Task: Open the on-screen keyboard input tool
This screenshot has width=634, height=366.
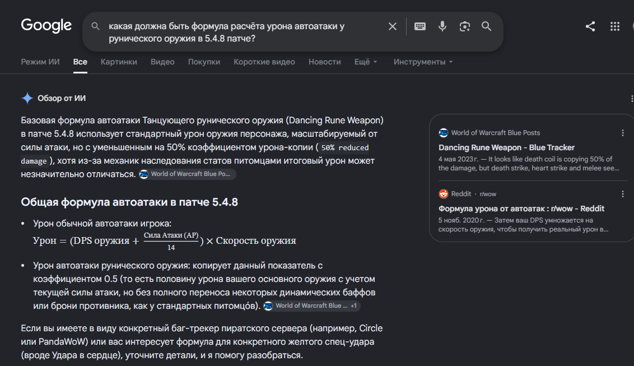Action: 420,26
